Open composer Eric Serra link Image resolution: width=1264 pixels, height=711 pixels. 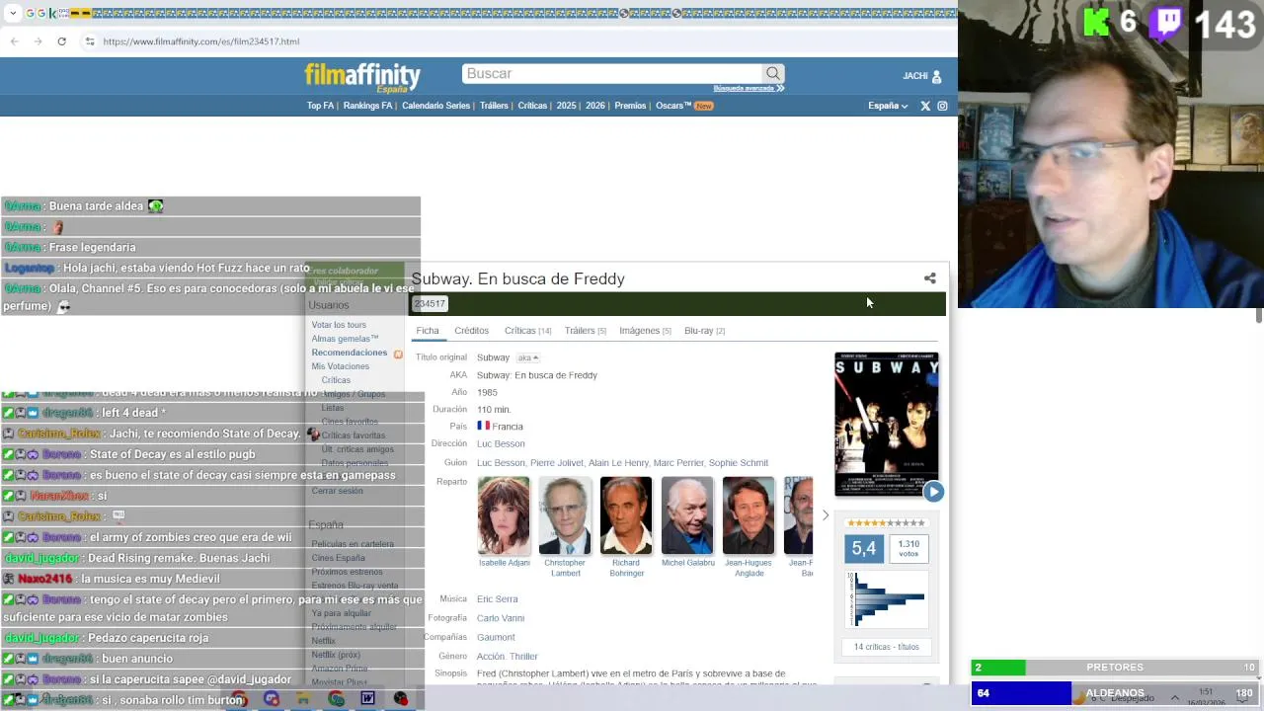497,599
